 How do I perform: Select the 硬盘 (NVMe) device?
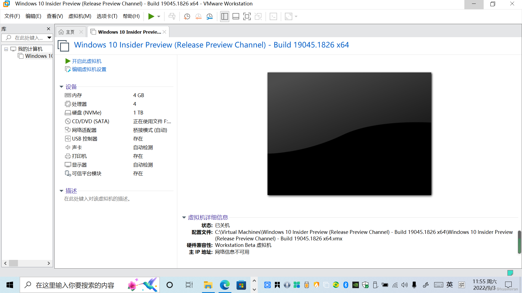point(86,113)
